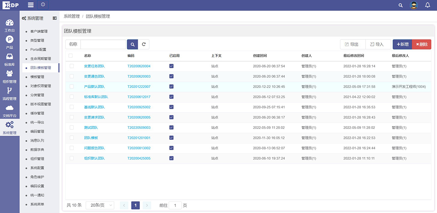Viewport: 437px width, 213px height.
Task: Open Portal配置 menu item
Action: 38,50
